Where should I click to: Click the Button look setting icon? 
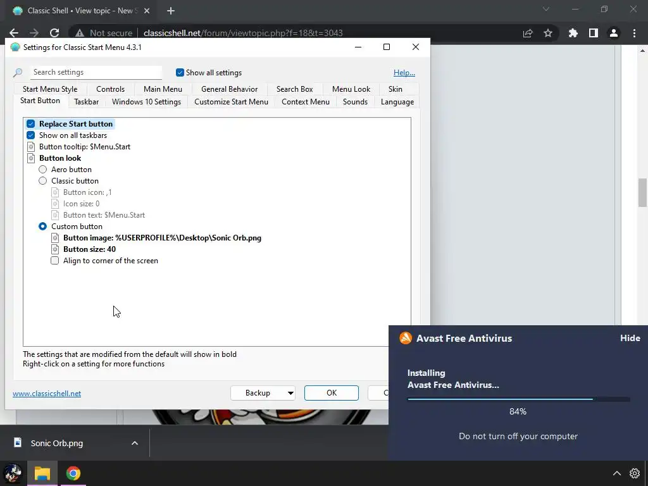[31, 158]
